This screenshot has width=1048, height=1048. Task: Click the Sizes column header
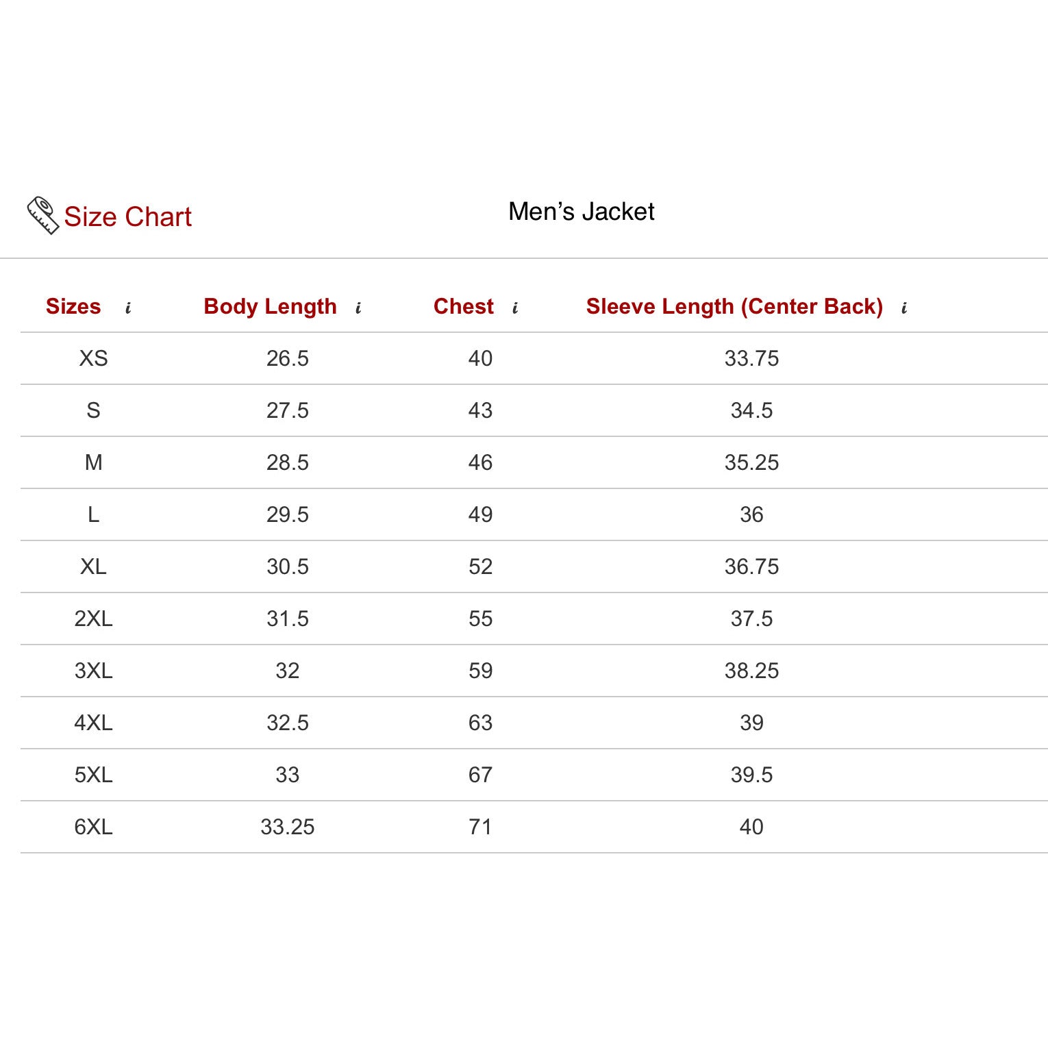73,306
